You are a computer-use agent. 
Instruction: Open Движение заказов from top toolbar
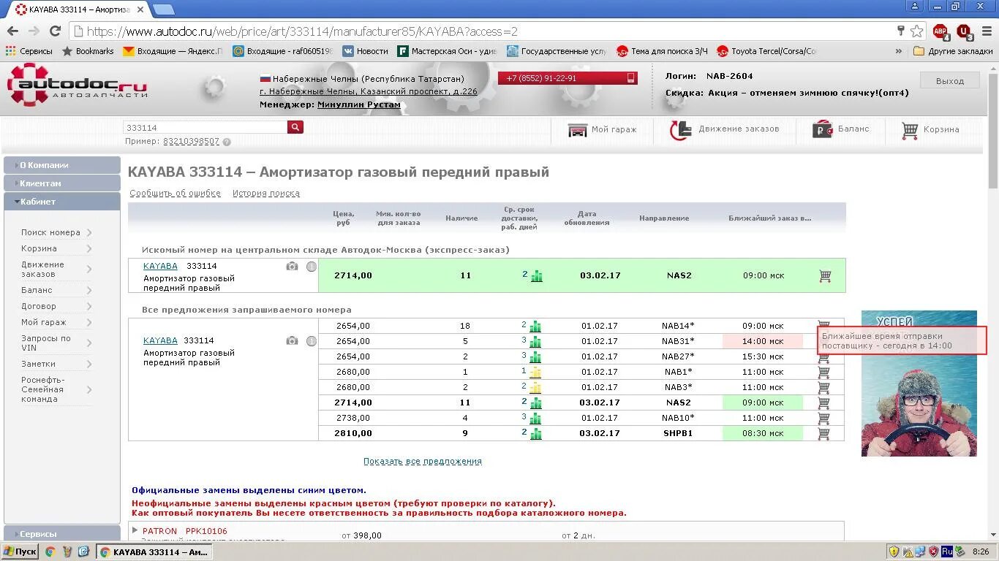point(724,130)
